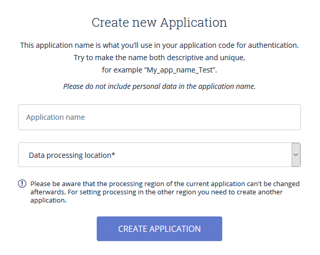The image size is (320, 255).
Task: Click the "Application name" placeholder text
Action: [56, 118]
